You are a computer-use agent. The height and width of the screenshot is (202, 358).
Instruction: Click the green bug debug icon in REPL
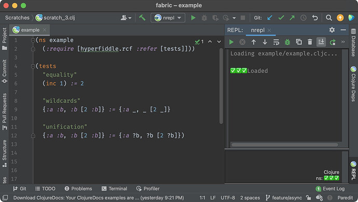pyautogui.click(x=287, y=42)
